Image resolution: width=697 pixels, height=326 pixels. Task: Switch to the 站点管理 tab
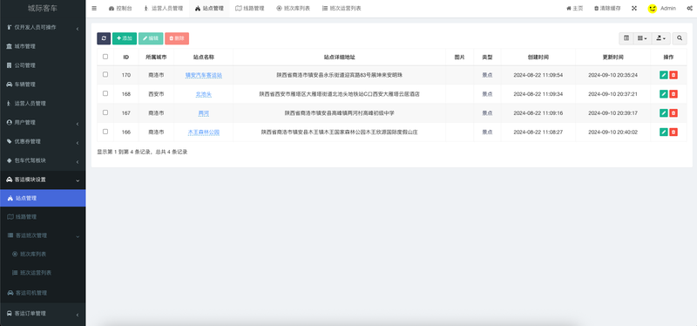coord(209,9)
